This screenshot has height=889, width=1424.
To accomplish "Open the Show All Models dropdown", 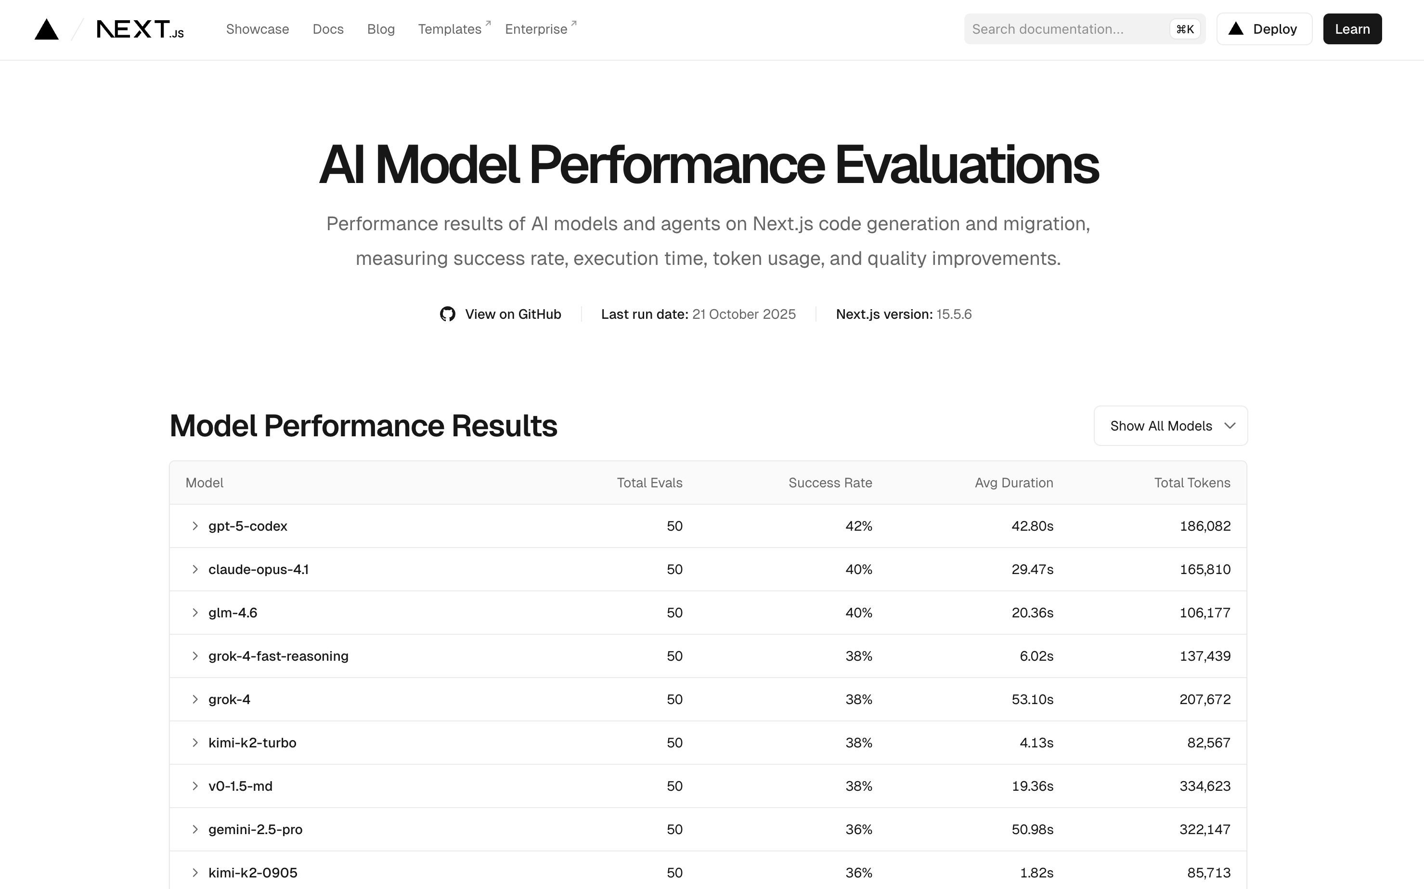I will [x=1170, y=426].
